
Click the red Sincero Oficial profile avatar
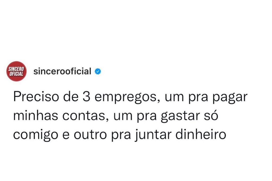tap(16, 71)
